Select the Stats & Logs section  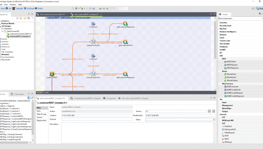click(x=42, y=114)
